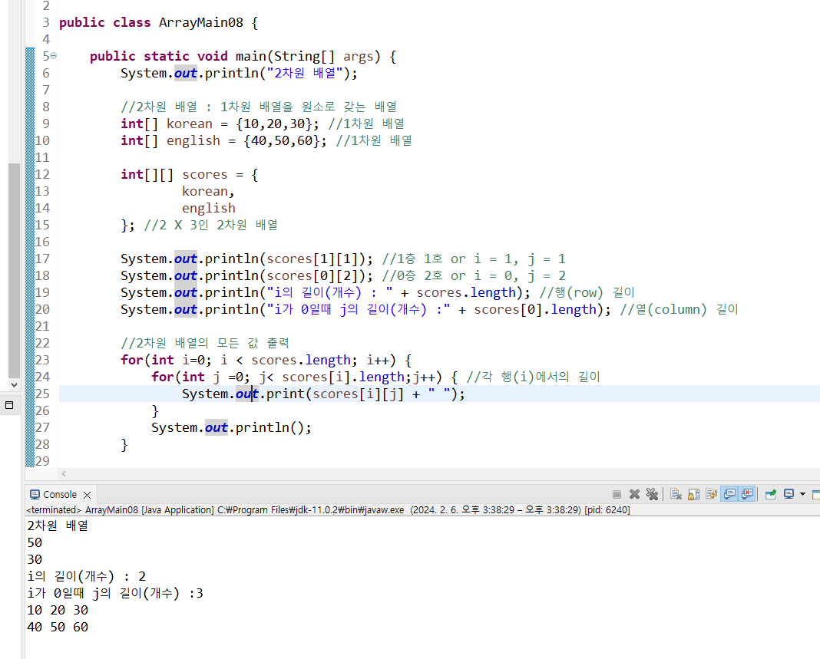Click 'scores.length' on line 19
Viewport: 820px width, 659px height.
466,292
